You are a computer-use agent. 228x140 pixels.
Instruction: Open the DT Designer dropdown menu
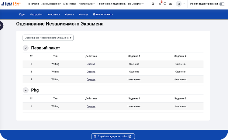coord(136,4)
